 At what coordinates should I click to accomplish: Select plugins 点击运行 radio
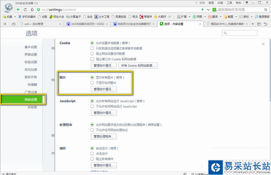[92, 154]
